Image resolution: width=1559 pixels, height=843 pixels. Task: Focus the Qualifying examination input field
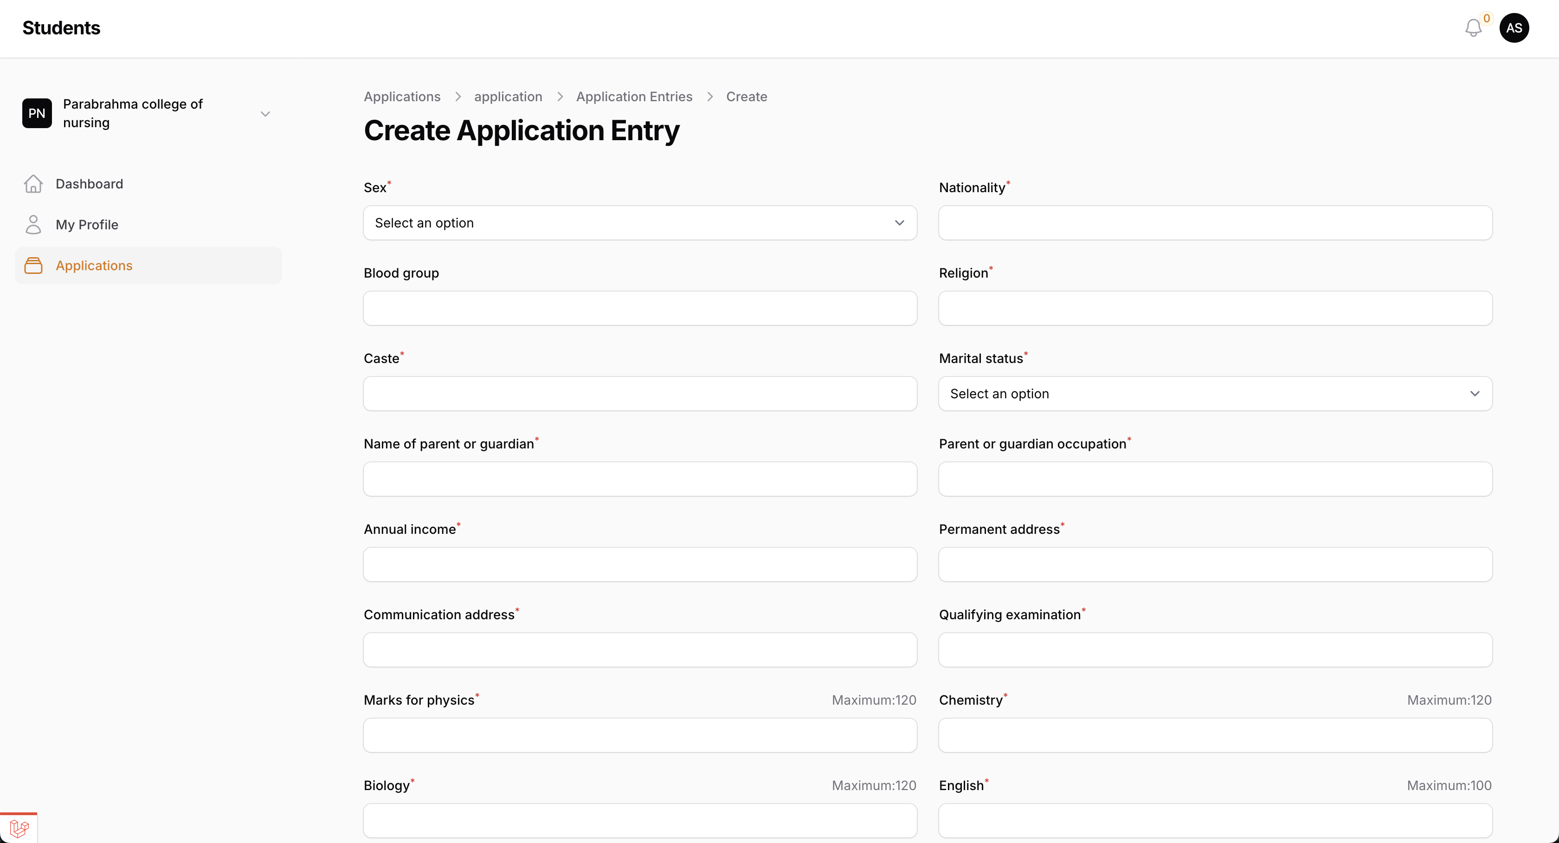[x=1215, y=650]
